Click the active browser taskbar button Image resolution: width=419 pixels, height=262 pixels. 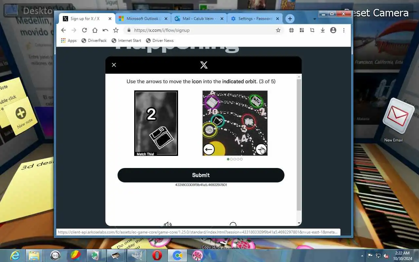coord(177,255)
